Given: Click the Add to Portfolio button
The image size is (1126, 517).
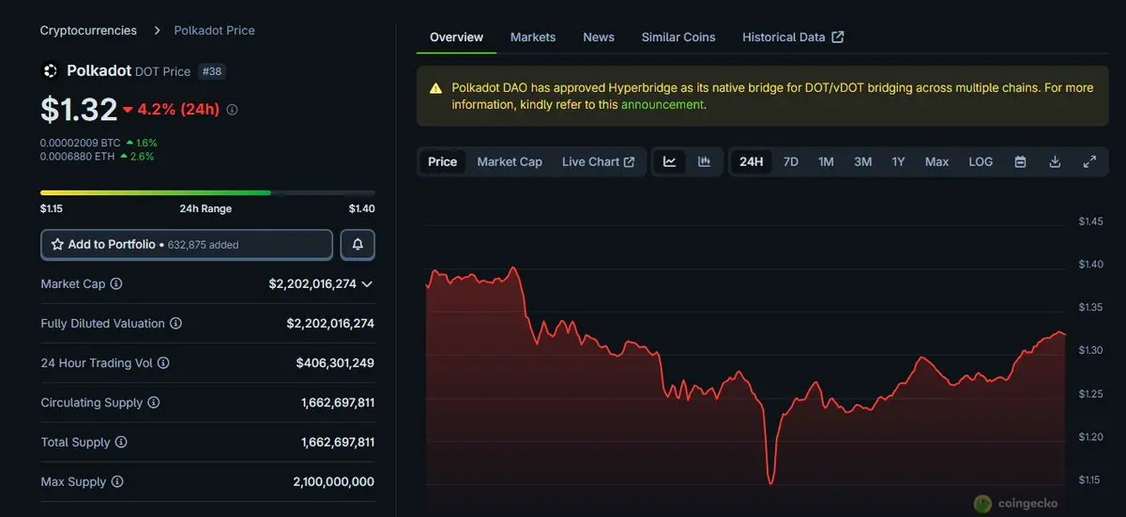Looking at the screenshot, I should tap(187, 244).
